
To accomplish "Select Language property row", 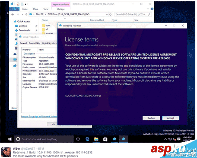I will [39, 84].
